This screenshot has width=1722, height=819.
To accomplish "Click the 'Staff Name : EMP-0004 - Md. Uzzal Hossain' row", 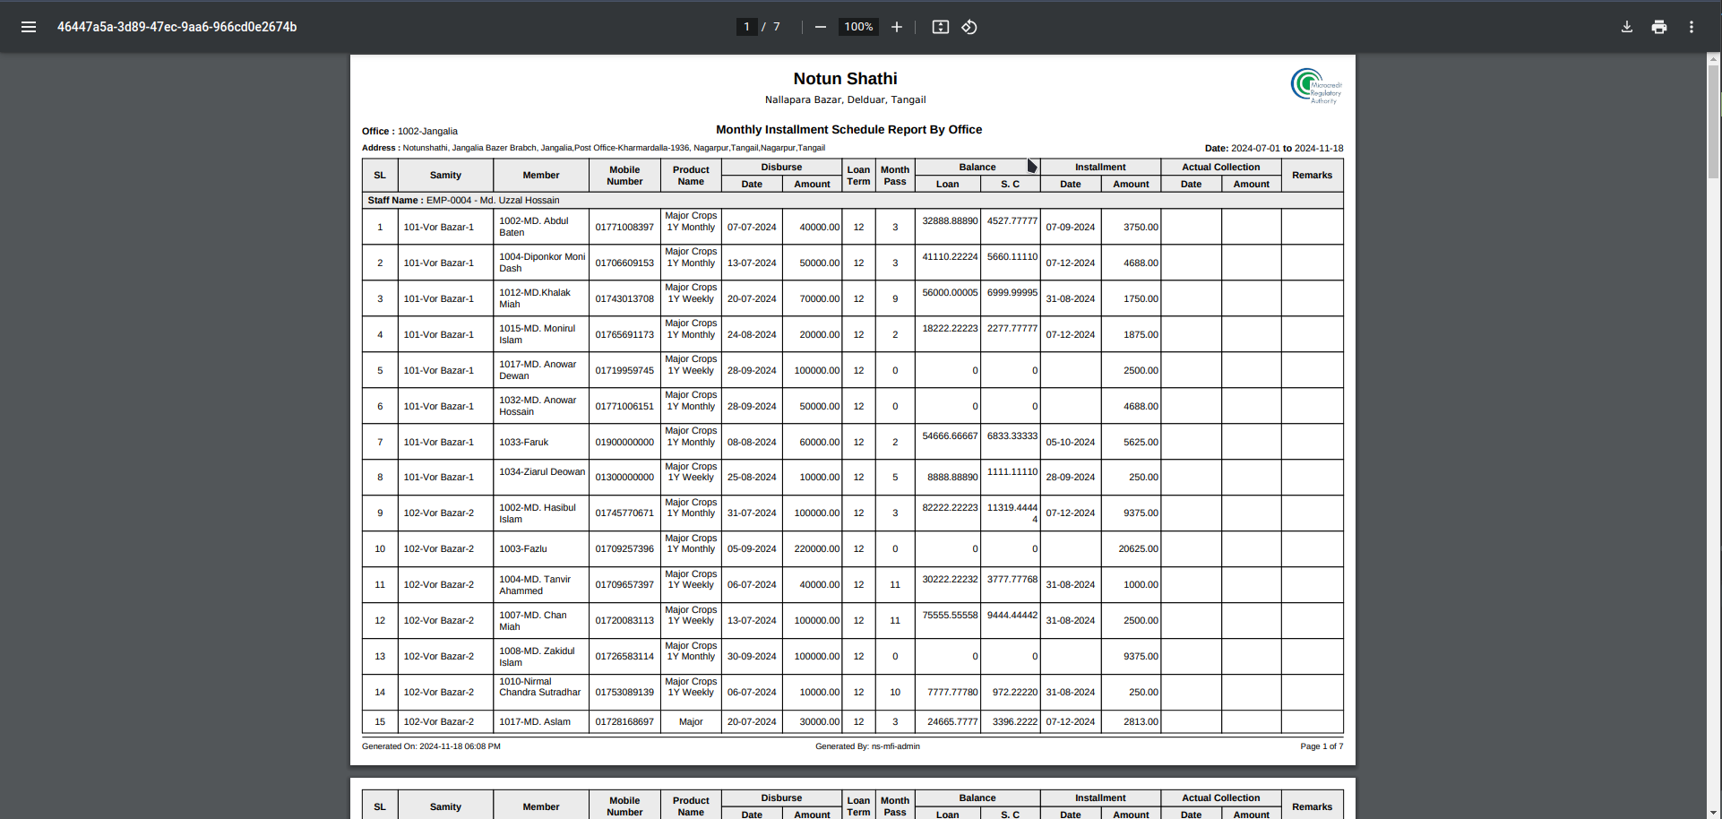I will (852, 200).
